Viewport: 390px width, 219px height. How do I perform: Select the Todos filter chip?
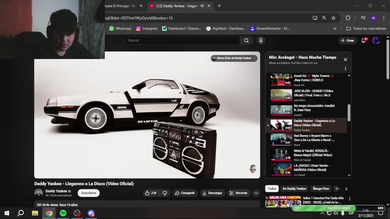coord(272,189)
